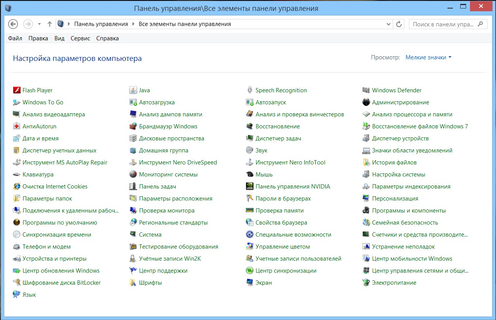This screenshot has width=496, height=320.
Task: Open the Центр поддержки link
Action: (x=163, y=271)
